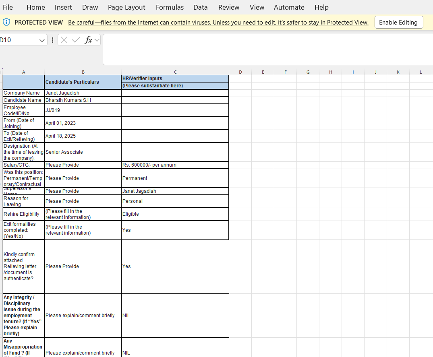Expand the Name Box dropdown arrow
Viewport: 433px width, 357px height.
pos(42,40)
